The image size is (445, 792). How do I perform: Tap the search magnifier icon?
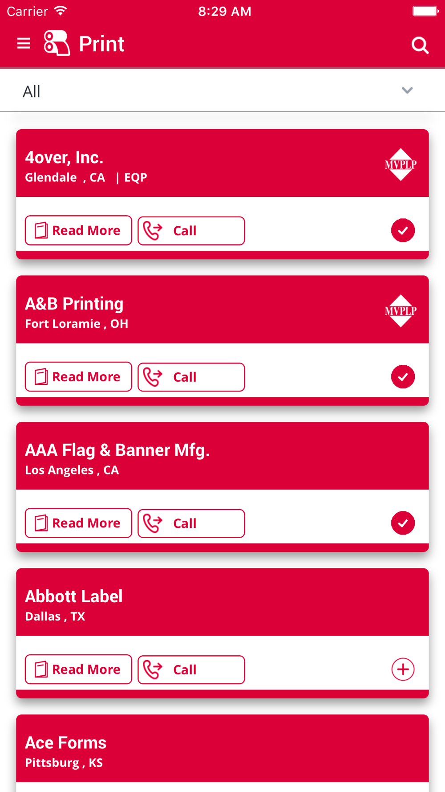[x=420, y=45]
